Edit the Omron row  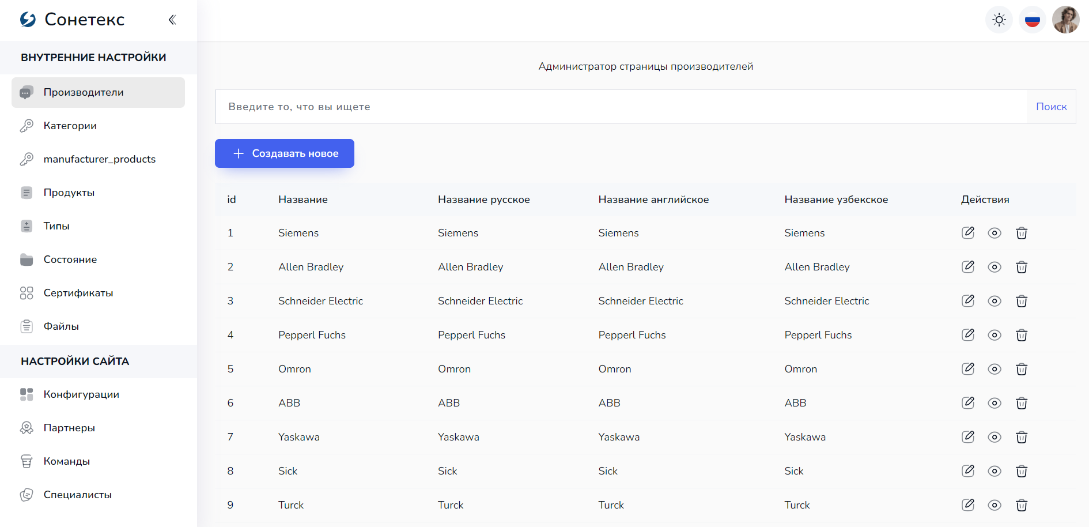tap(968, 368)
